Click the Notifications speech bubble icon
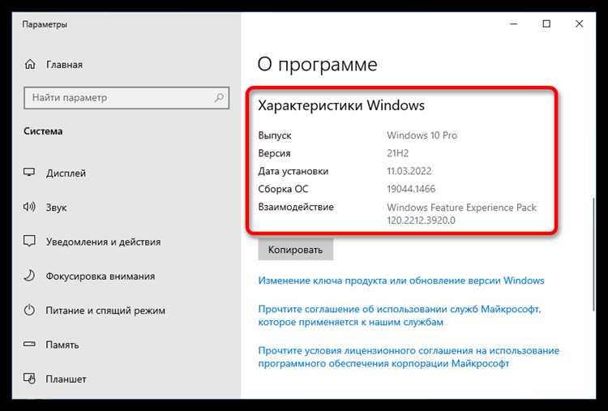This screenshot has width=608, height=411. [x=29, y=242]
